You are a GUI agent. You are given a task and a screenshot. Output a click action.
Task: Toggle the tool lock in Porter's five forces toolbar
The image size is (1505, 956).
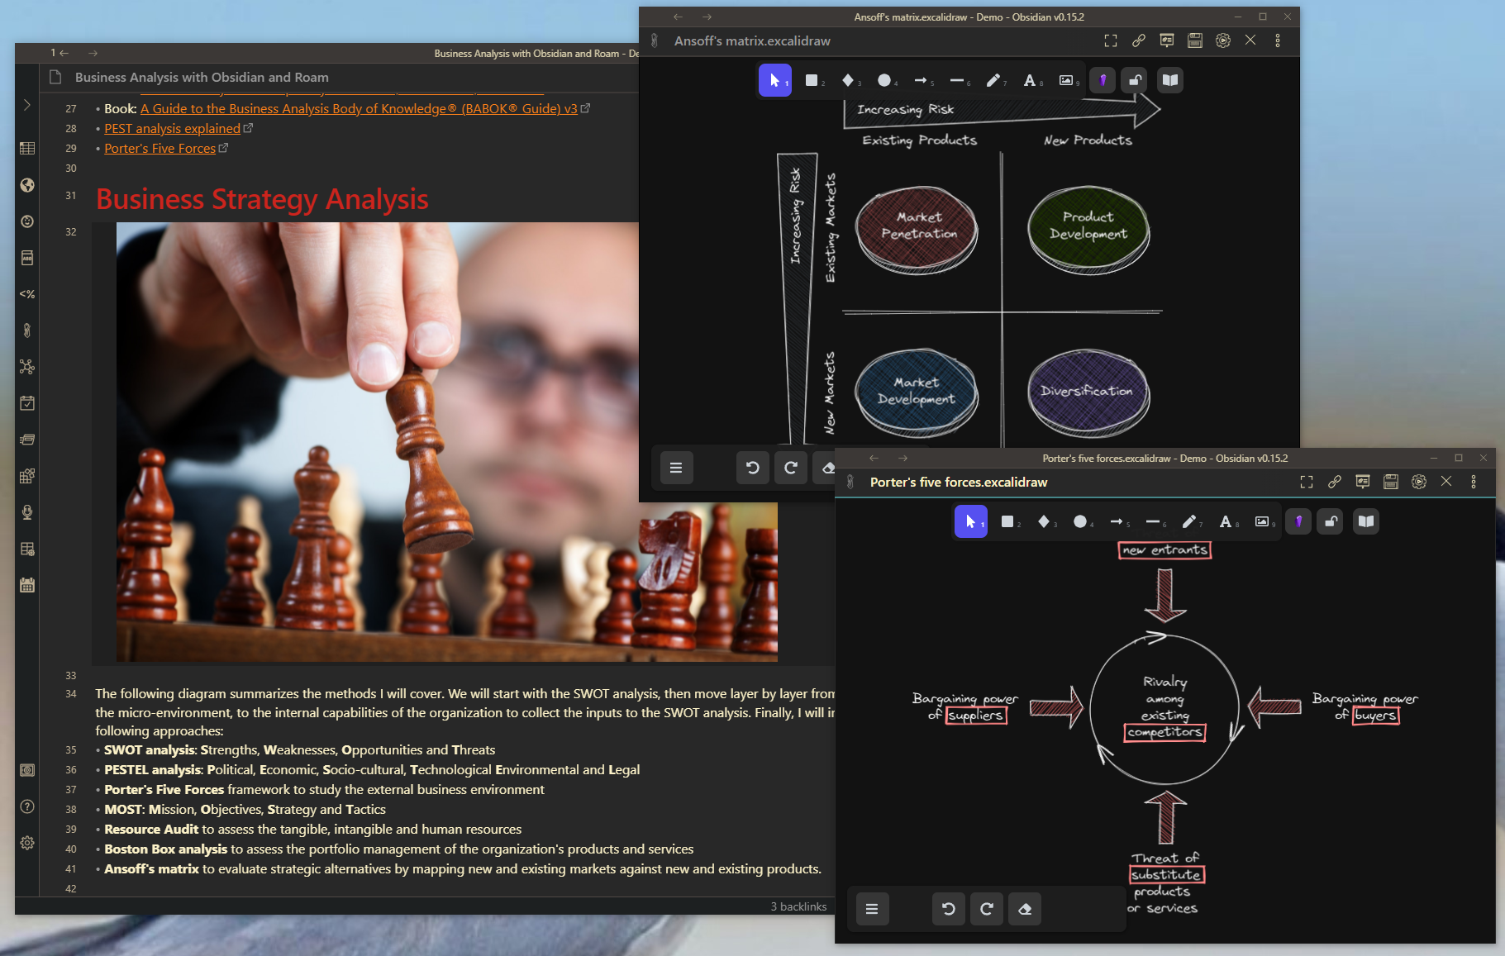click(1331, 521)
